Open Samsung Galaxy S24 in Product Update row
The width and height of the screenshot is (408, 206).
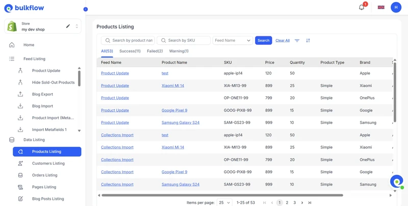(181, 122)
